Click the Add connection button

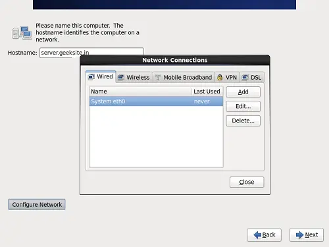(x=243, y=92)
